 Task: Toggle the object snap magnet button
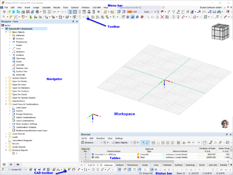tap(156, 169)
